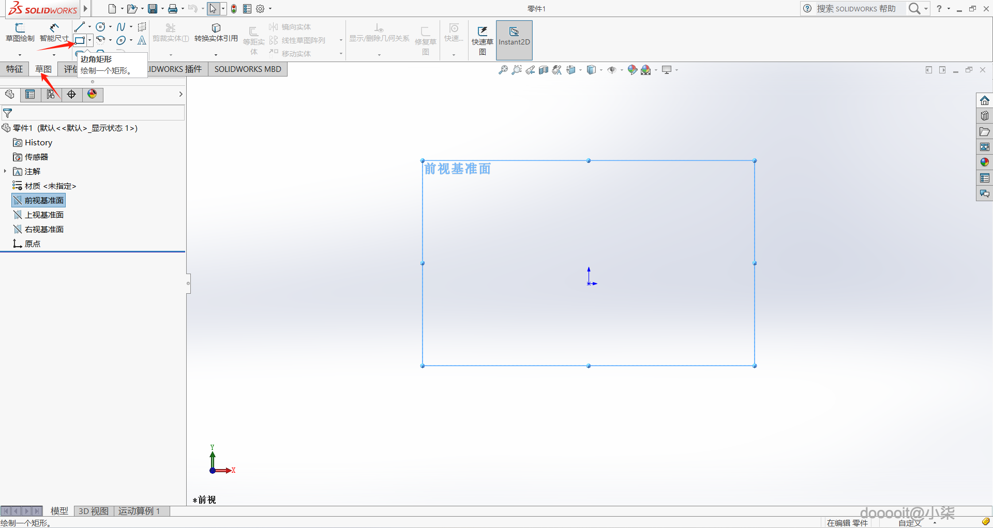
Task: Select the sketch Text tool
Action: pos(142,40)
